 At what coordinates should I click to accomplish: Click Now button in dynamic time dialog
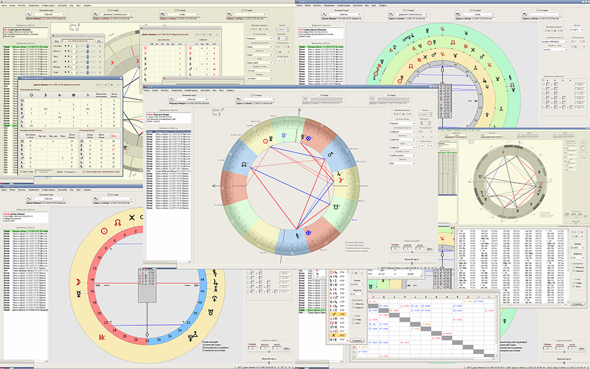56,41
